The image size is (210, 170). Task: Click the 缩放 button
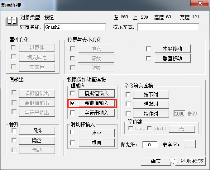[x=96, y=58]
